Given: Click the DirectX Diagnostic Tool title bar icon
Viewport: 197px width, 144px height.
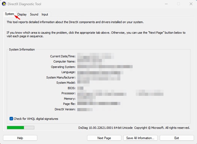Looking at the screenshot, I should (4, 4).
